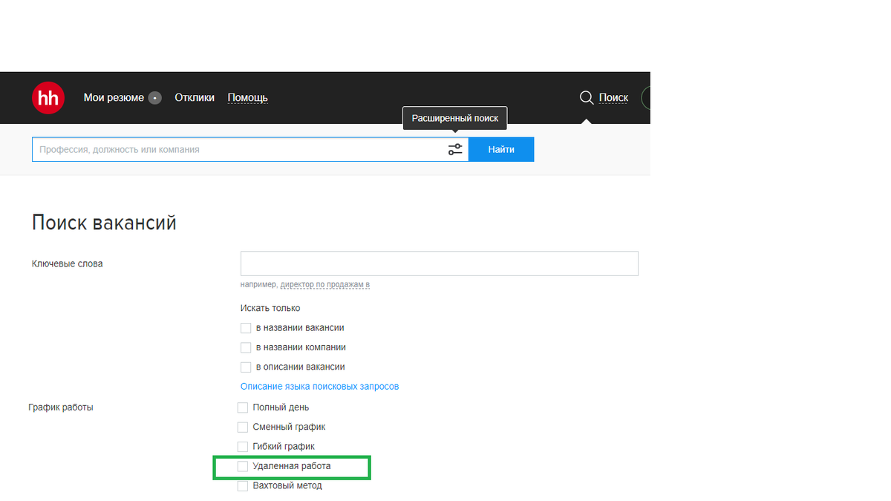Open Мои резюме menu item
The width and height of the screenshot is (891, 501).
coord(114,98)
